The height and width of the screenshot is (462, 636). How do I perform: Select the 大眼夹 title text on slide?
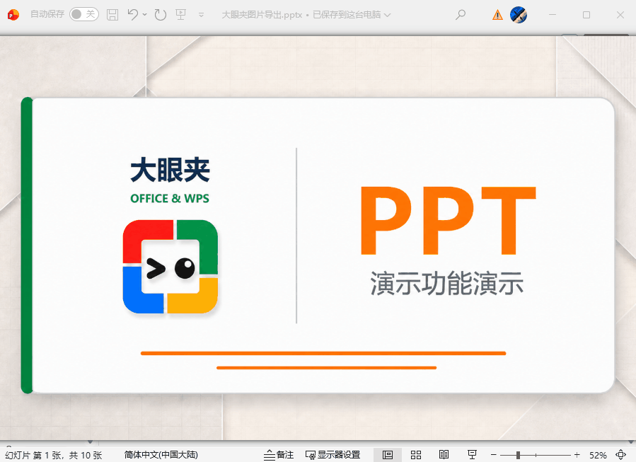click(x=170, y=170)
